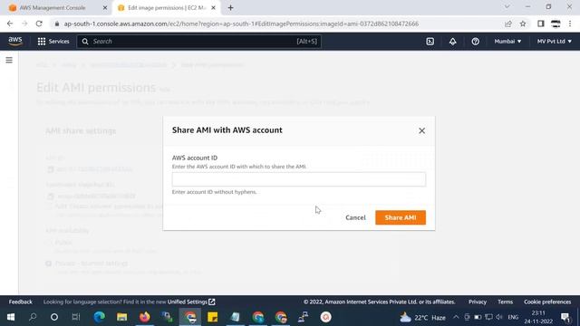
Task: Switch to AWS Management Console tab
Action: coord(53,8)
